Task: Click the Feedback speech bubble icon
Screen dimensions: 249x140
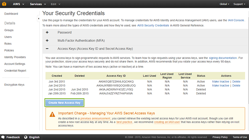Action: click(x=3, y=137)
